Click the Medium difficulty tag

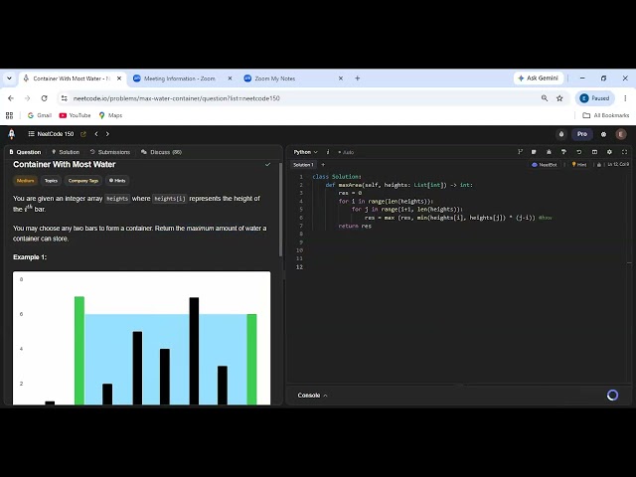coord(25,181)
